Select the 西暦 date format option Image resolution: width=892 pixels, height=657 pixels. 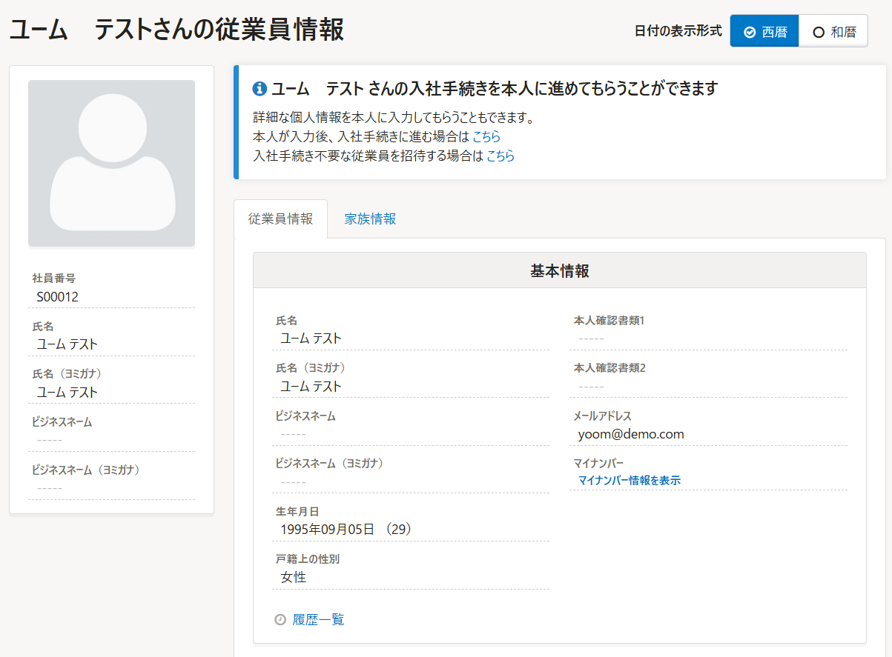tap(764, 32)
